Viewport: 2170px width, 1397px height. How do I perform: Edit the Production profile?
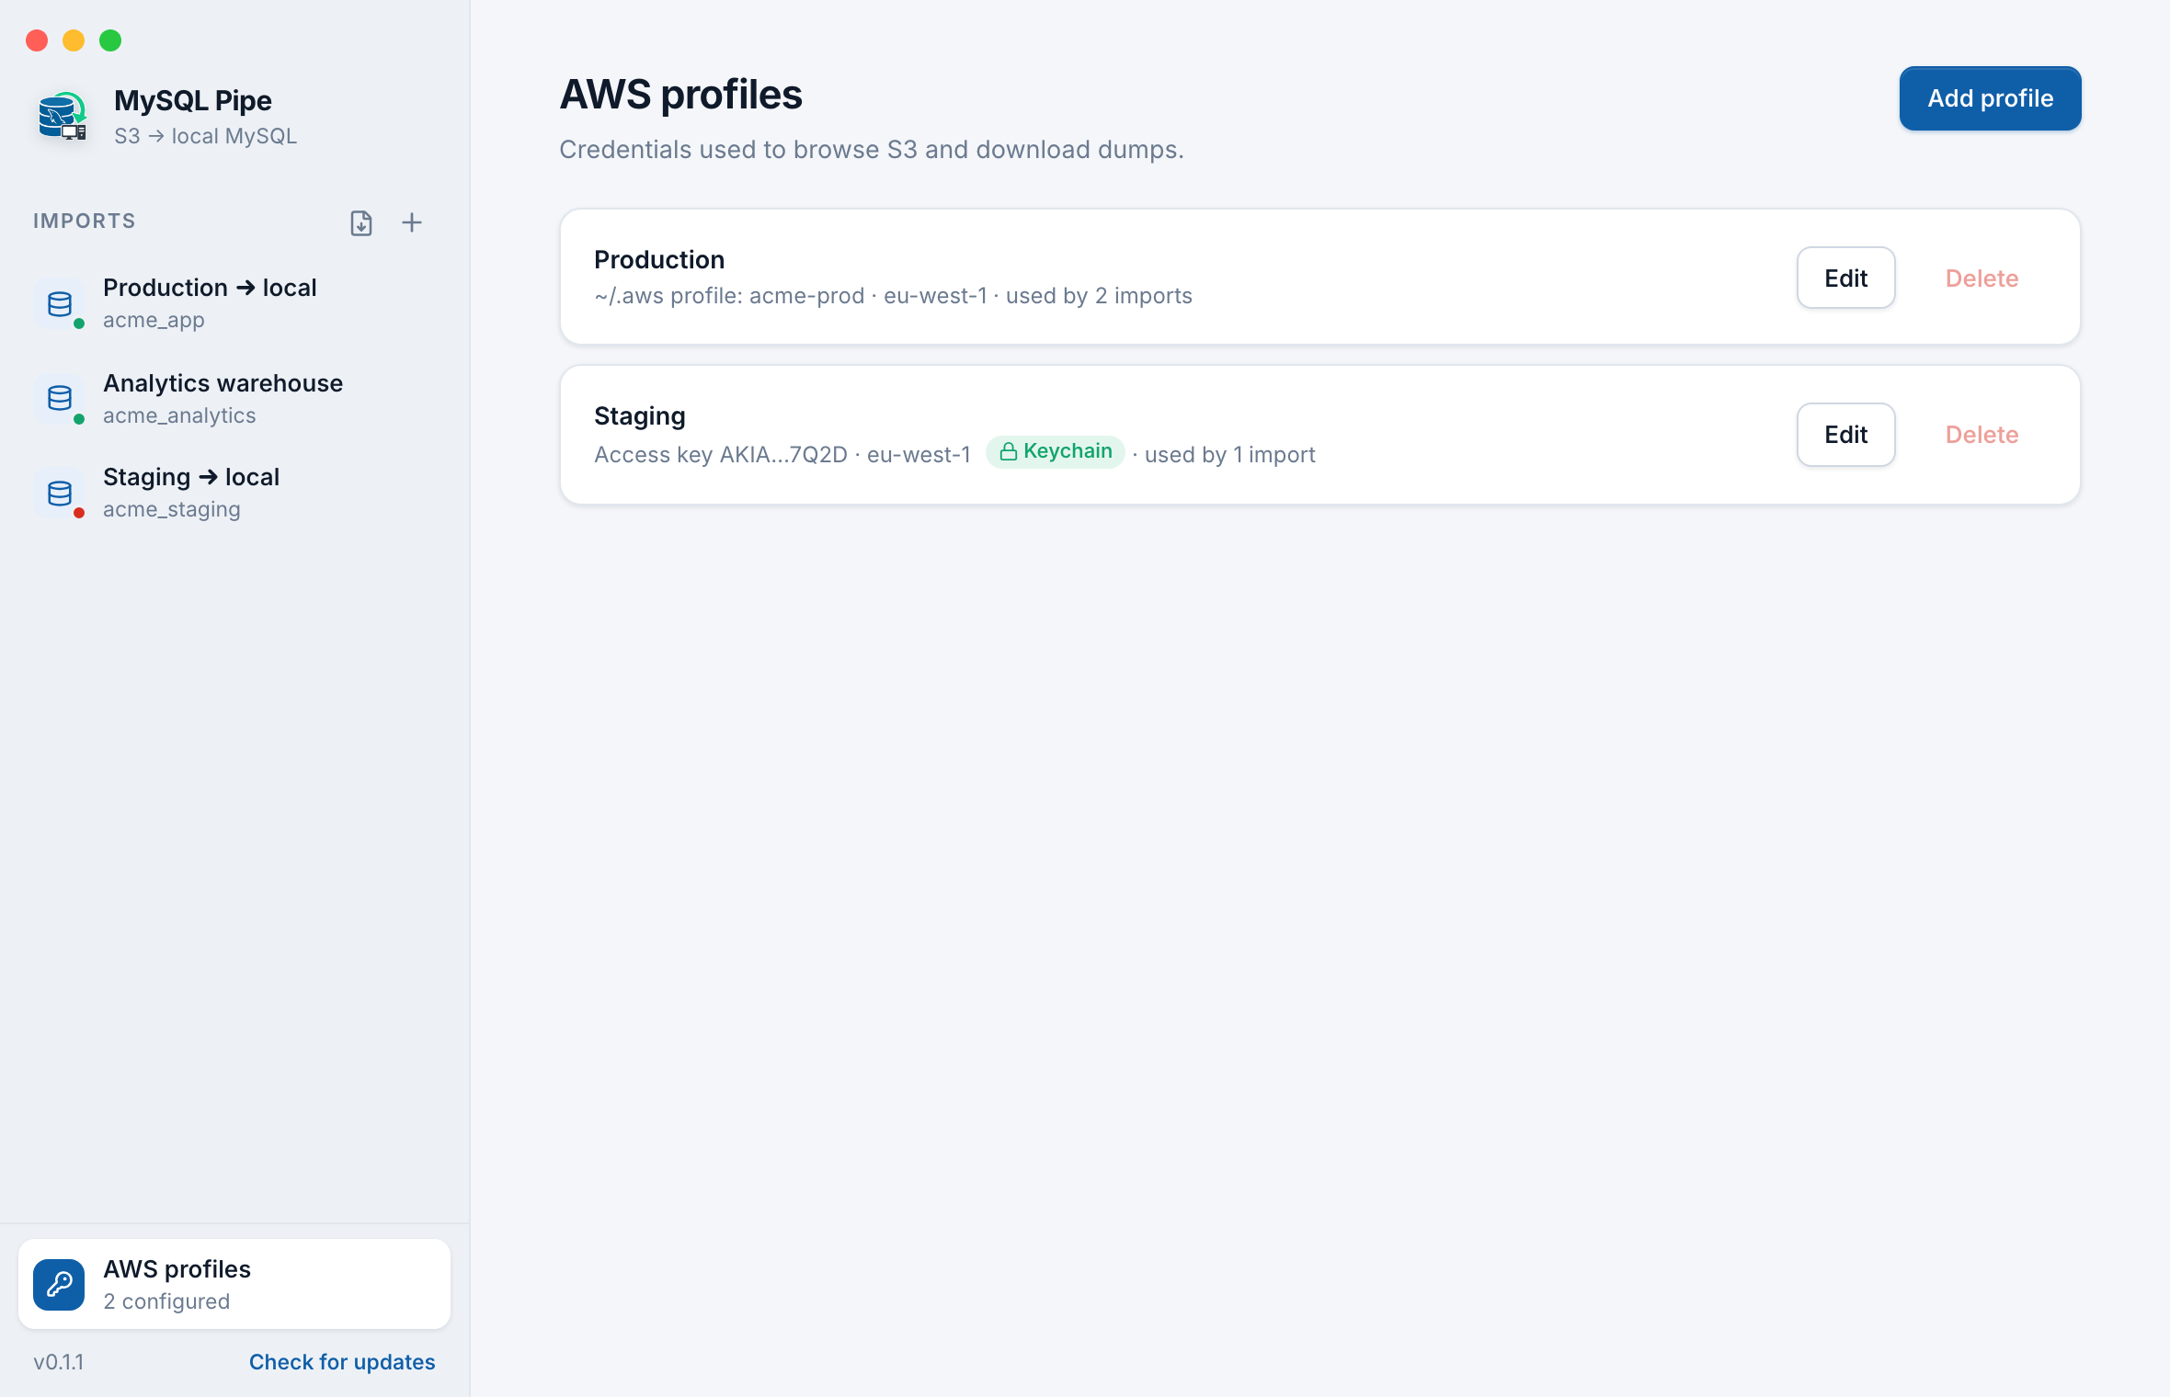[x=1845, y=278]
